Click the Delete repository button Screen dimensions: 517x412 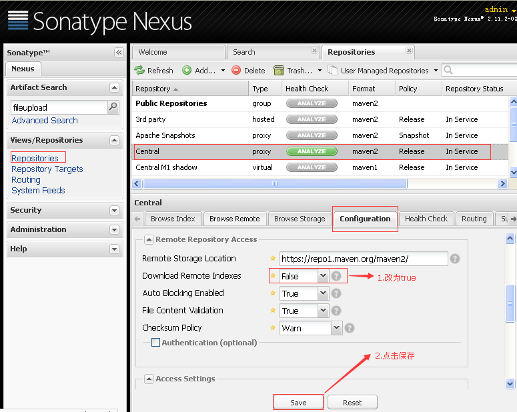click(x=248, y=71)
